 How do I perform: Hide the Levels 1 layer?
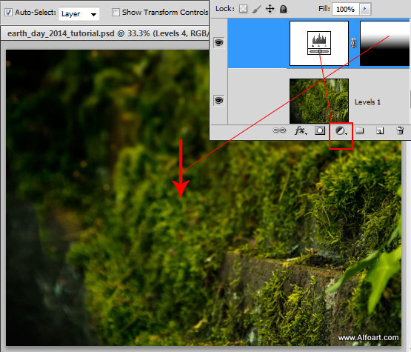point(219,101)
